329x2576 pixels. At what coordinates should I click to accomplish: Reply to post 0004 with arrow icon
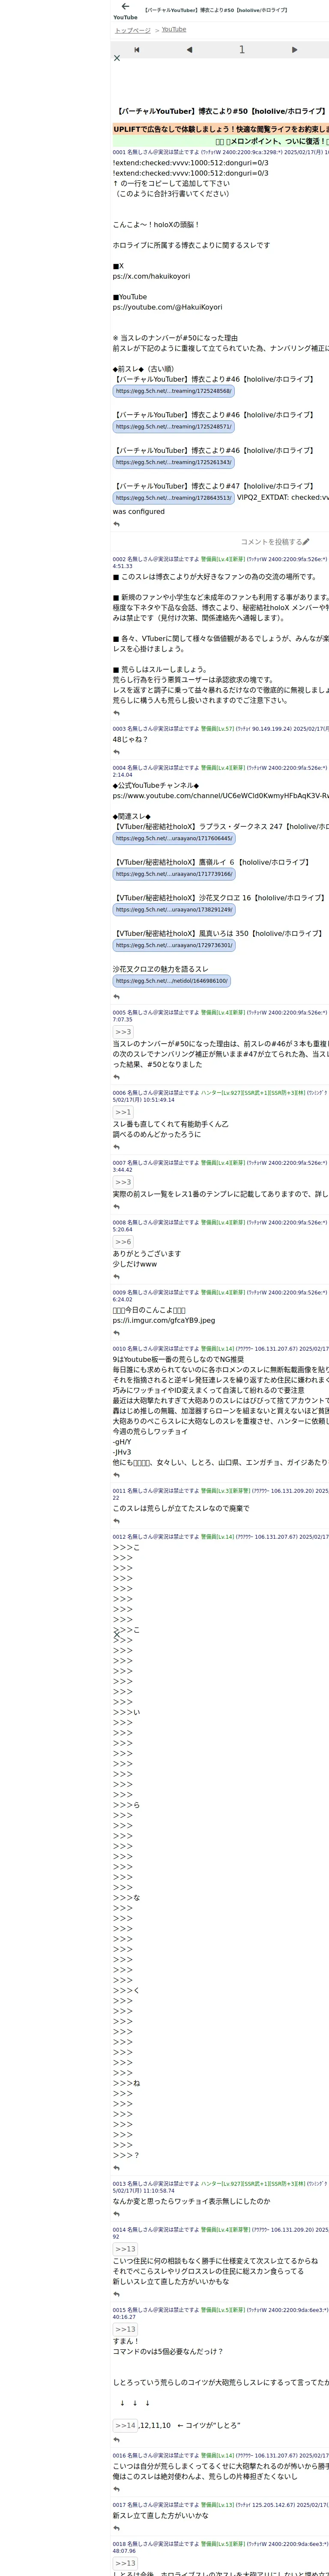point(117,997)
